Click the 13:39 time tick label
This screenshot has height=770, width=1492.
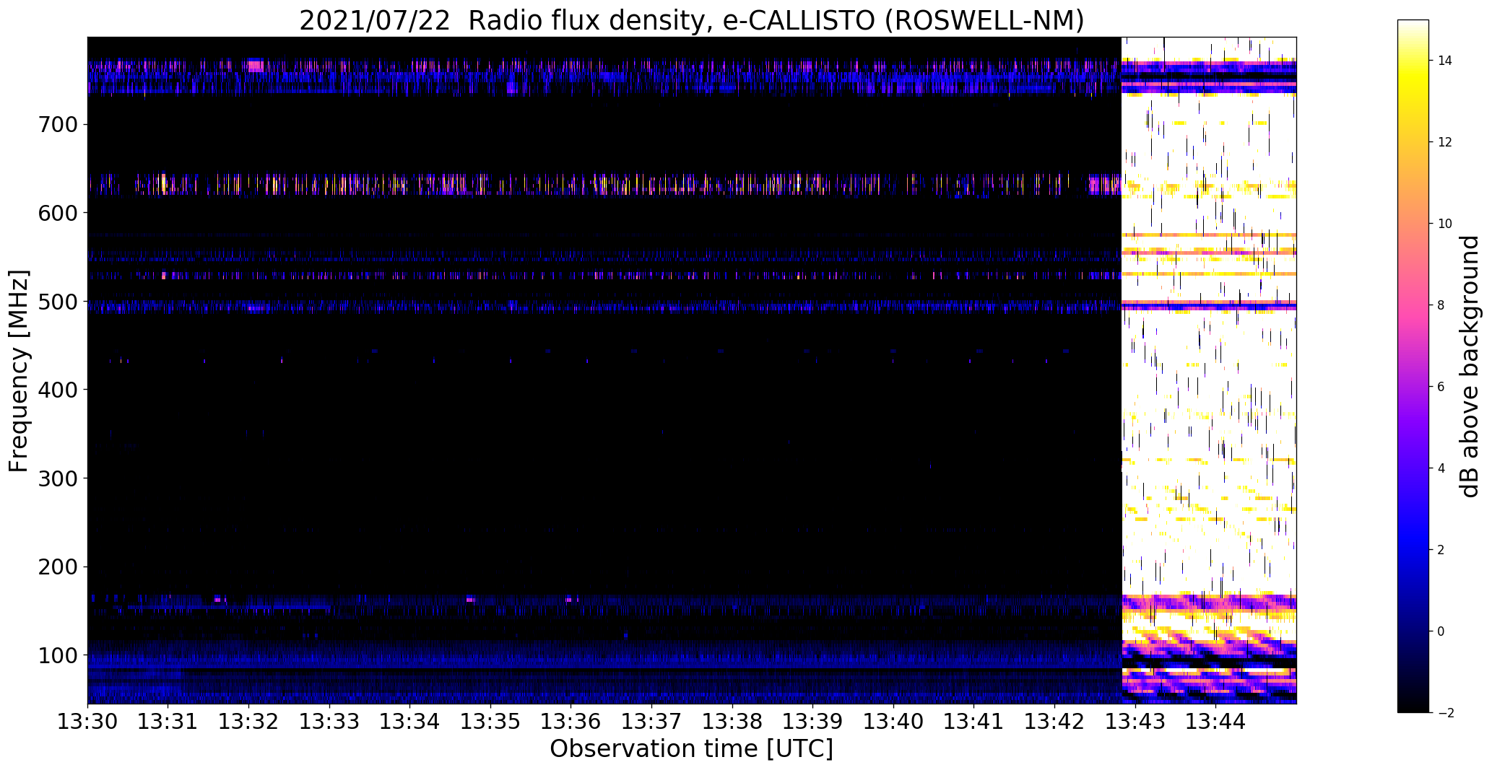[x=813, y=721]
